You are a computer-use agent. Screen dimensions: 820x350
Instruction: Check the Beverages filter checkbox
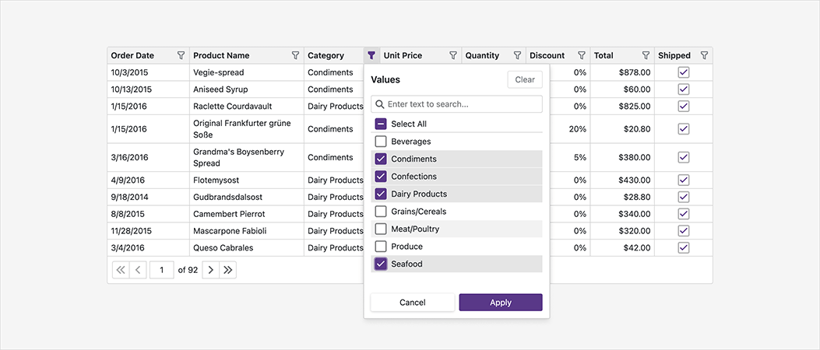(381, 142)
